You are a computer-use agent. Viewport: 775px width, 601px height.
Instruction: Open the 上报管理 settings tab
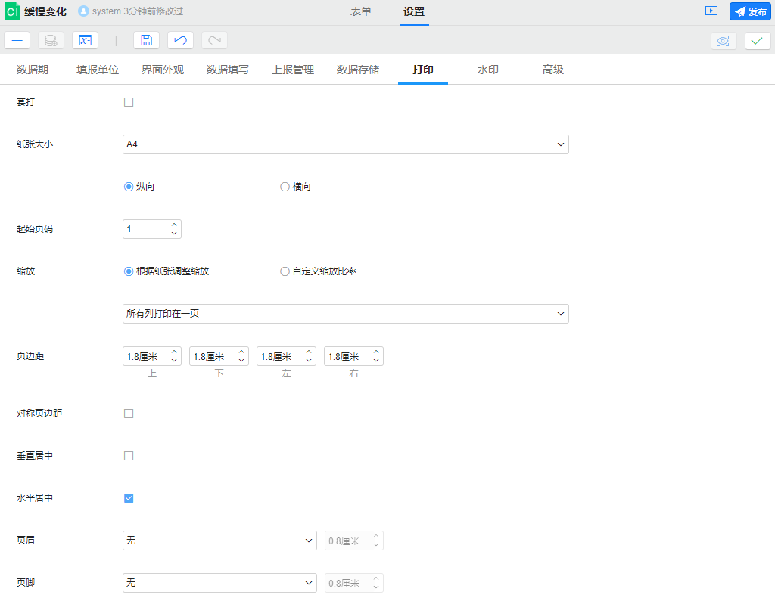pyautogui.click(x=293, y=70)
